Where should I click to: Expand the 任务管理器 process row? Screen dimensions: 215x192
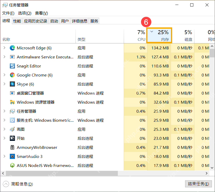(x=4, y=111)
